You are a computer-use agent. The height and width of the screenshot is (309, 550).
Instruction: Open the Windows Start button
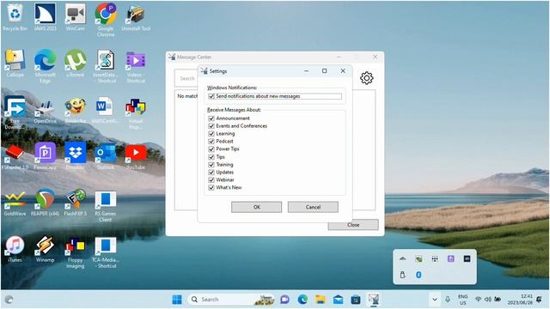[177, 300]
